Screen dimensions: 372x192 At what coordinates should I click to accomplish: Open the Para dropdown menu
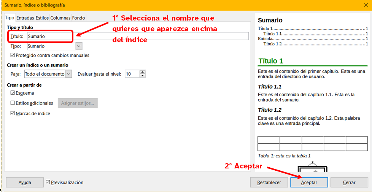[x=68, y=74]
